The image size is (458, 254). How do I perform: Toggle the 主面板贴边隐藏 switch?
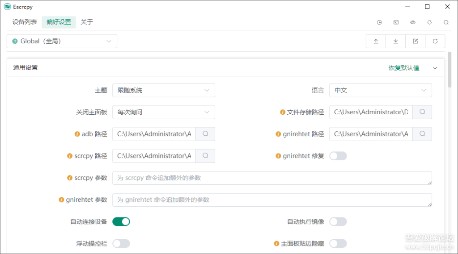pos(338,243)
